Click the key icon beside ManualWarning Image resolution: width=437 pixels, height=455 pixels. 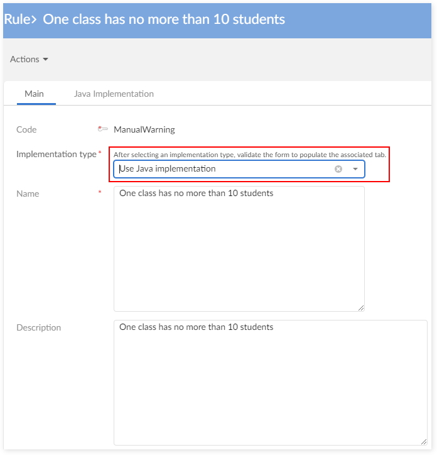click(103, 129)
